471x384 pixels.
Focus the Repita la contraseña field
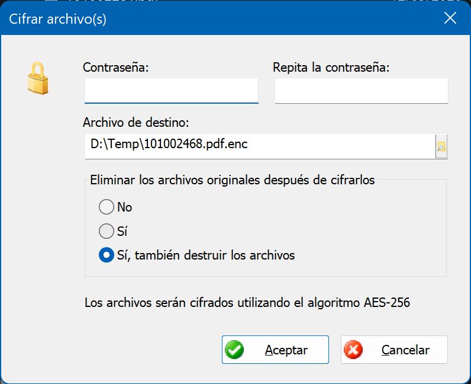tap(362, 91)
